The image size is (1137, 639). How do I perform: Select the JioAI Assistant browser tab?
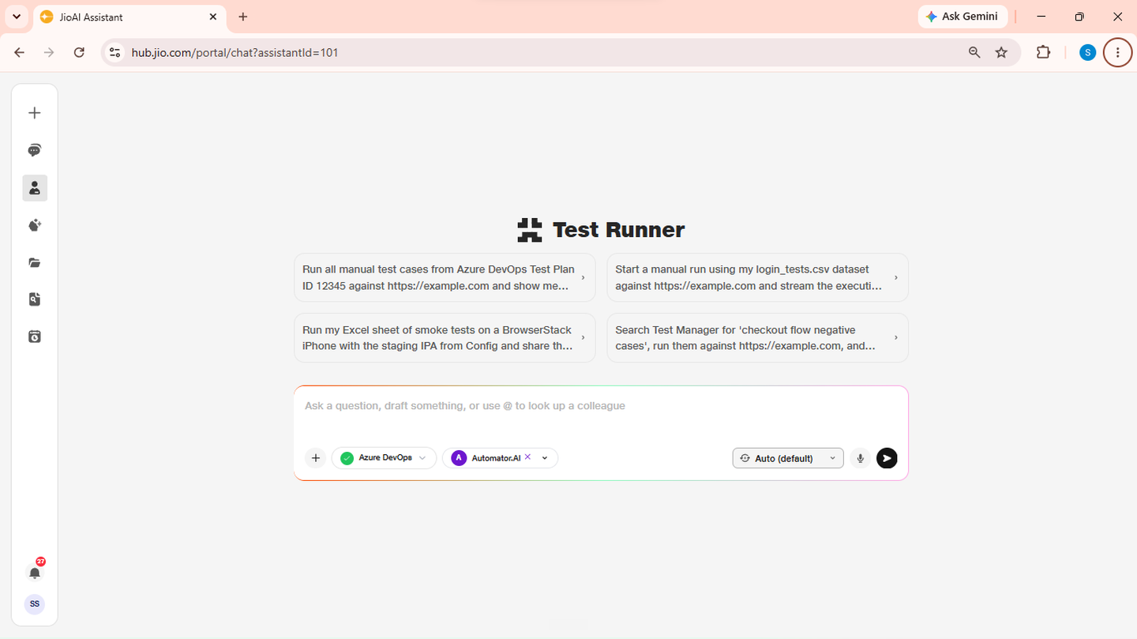coord(129,17)
